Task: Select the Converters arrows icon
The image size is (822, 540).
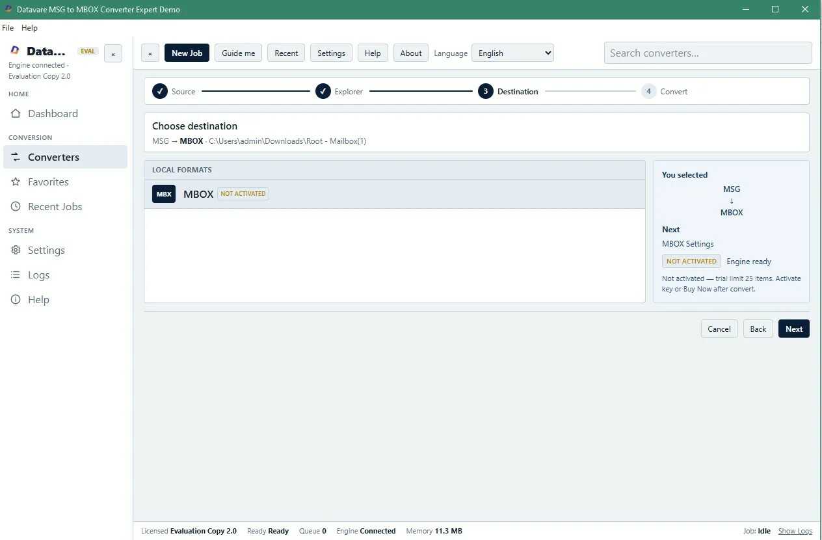Action: [x=16, y=157]
